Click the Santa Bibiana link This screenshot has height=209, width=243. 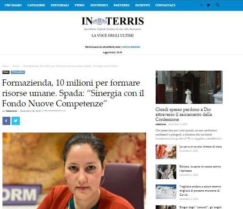pyautogui.click(x=131, y=47)
